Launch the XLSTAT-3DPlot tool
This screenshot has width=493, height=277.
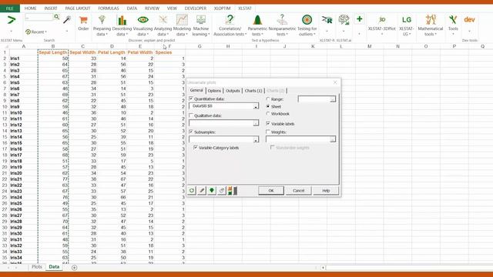pyautogui.click(x=382, y=25)
